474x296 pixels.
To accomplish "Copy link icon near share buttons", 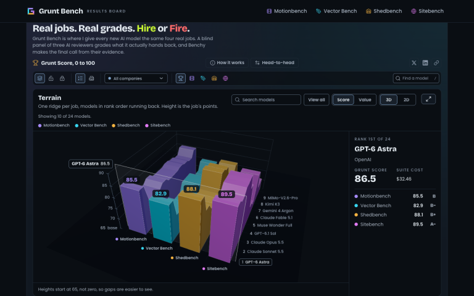I will [x=436, y=63].
